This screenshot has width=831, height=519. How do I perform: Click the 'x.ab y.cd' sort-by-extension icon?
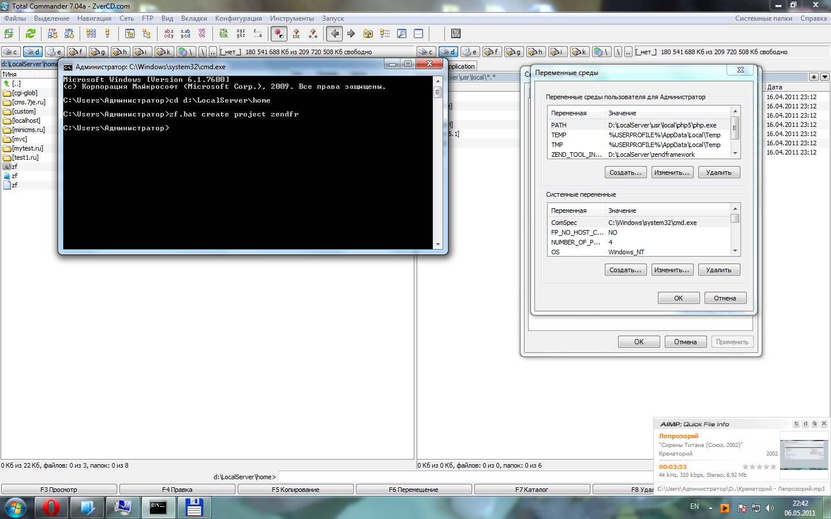coord(185,33)
